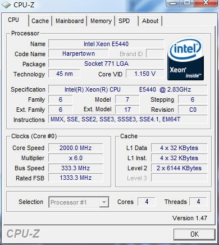219x245 pixels.
Task: Open the Mainboard tab
Action: (70, 21)
